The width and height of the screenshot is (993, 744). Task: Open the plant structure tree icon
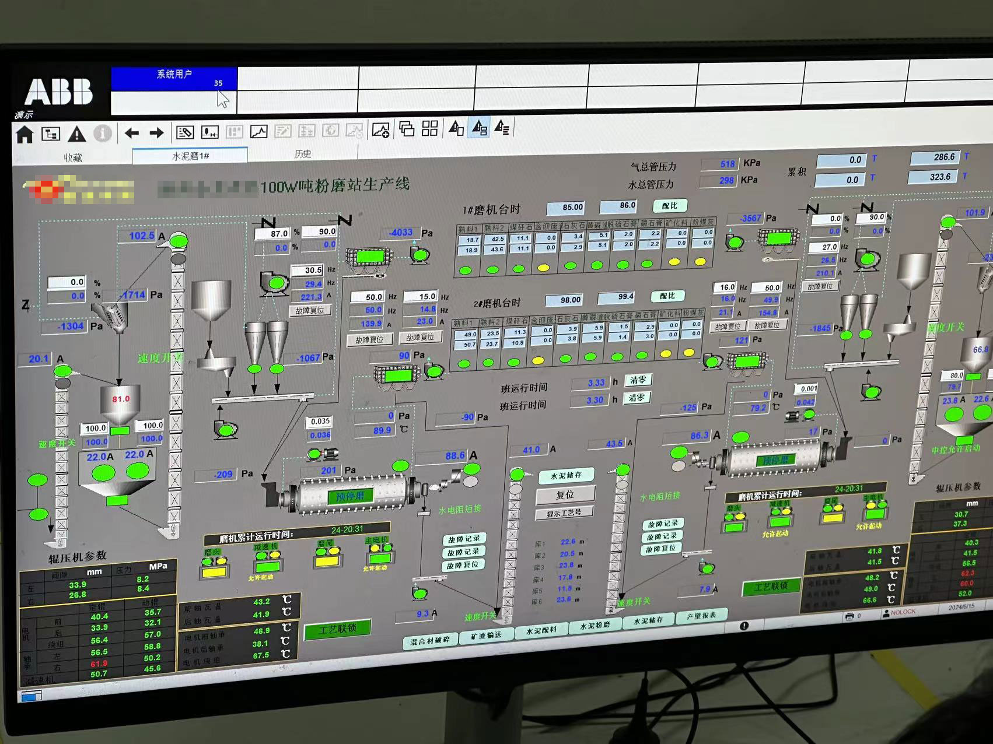51,134
